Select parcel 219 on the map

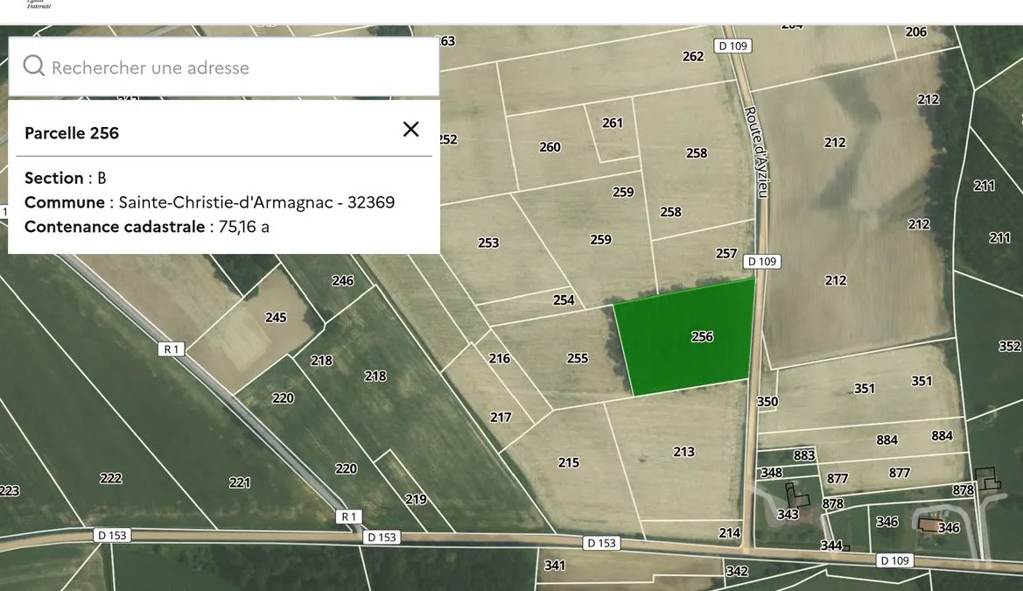[416, 500]
